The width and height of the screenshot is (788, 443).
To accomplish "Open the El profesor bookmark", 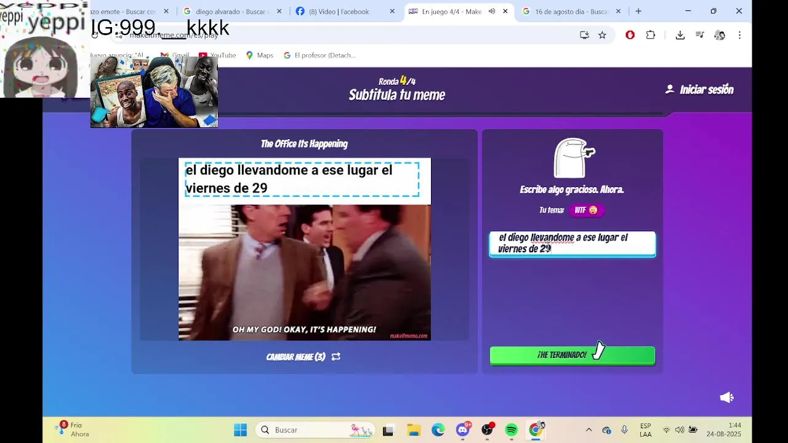I will tap(319, 55).
